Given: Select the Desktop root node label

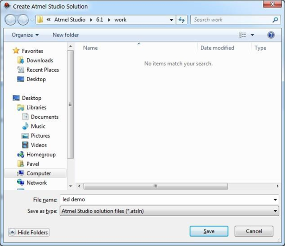Looking at the screenshot, I should tap(31, 98).
